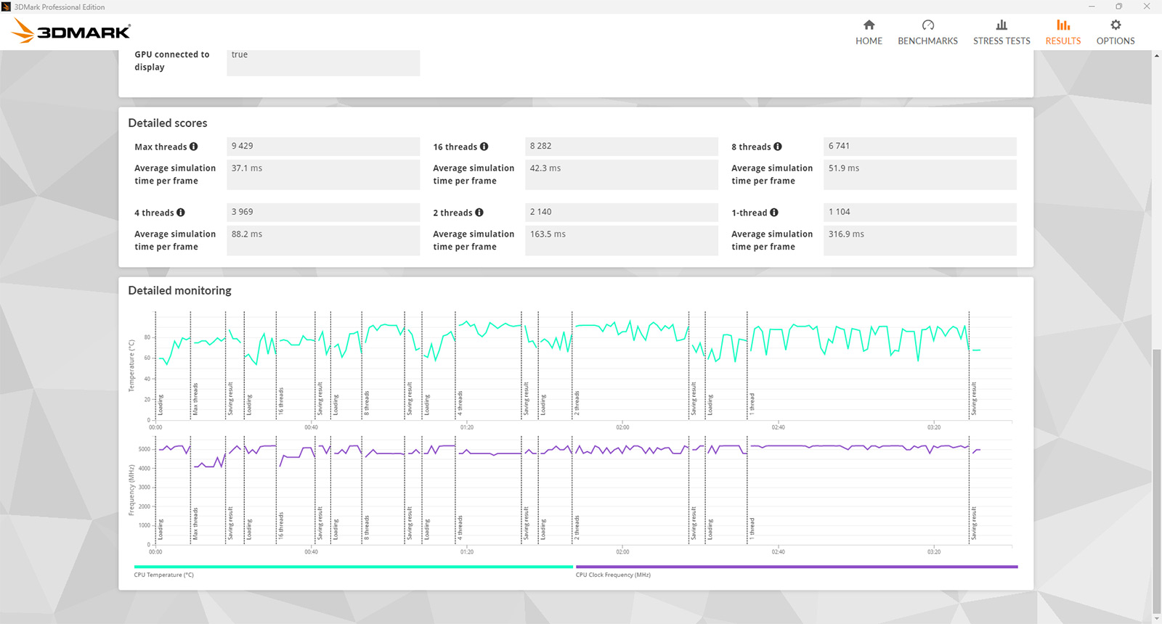Screen dimensions: 1162x624
Task: Toggle the CPU Clock Frequency legend bar
Action: click(x=796, y=567)
